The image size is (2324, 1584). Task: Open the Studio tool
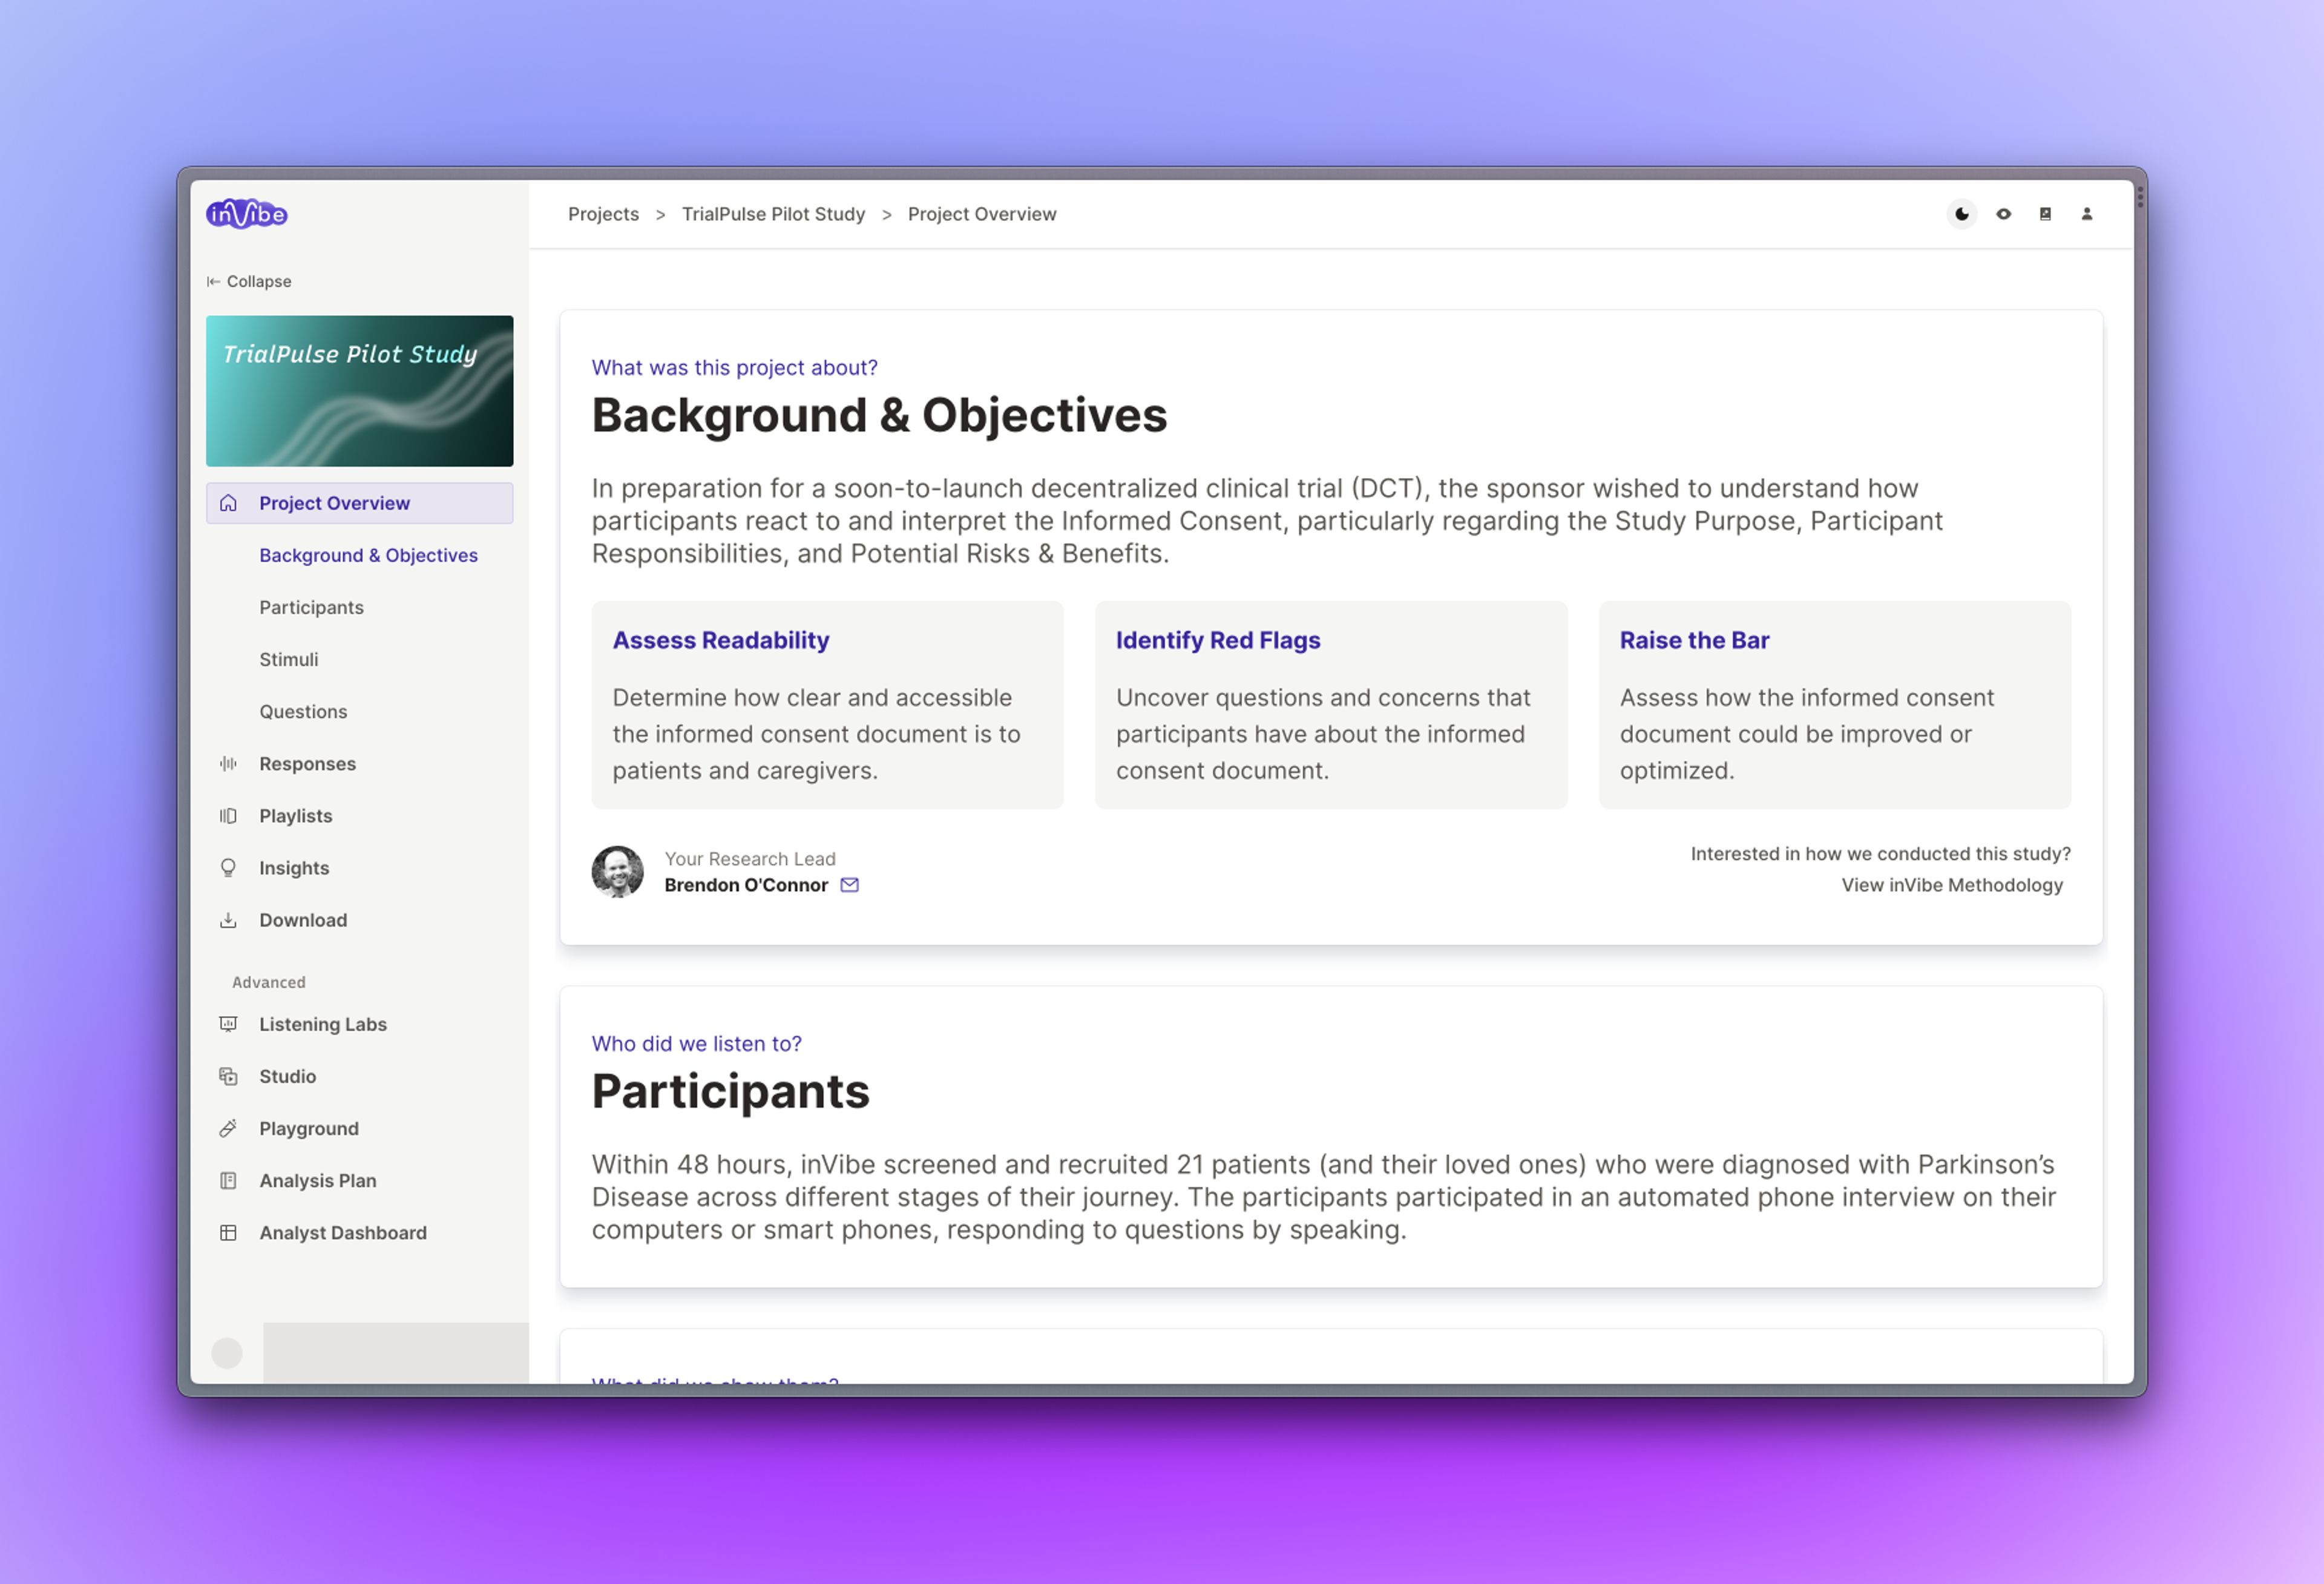point(287,1076)
